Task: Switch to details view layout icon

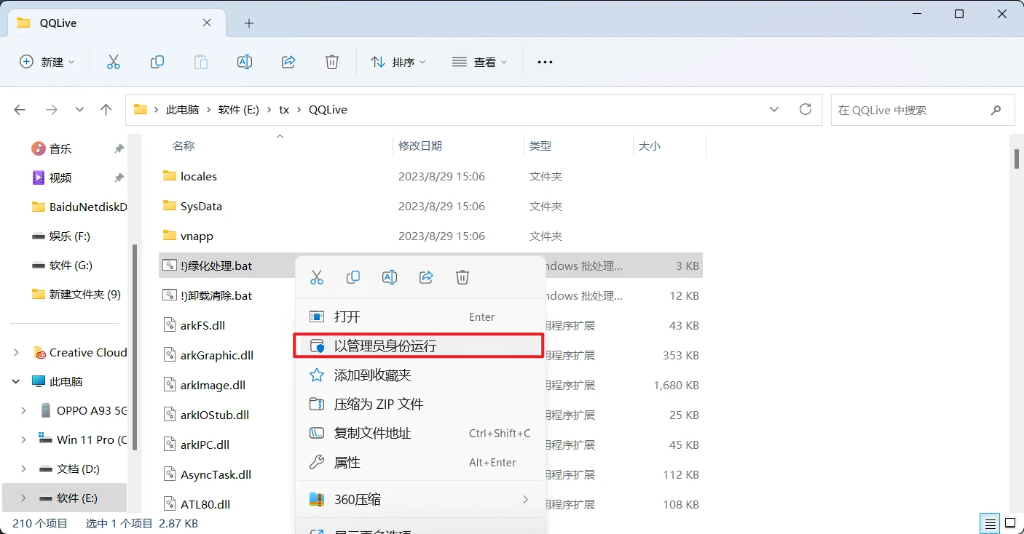Action: (990, 523)
